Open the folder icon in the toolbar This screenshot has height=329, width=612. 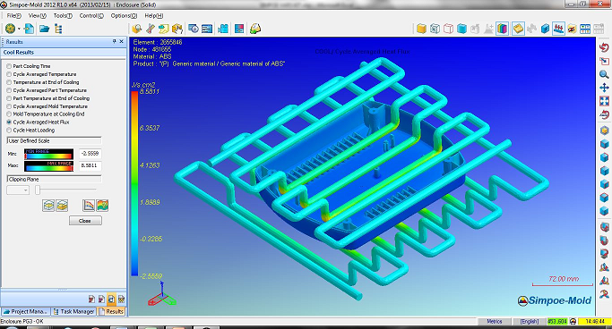(44, 29)
